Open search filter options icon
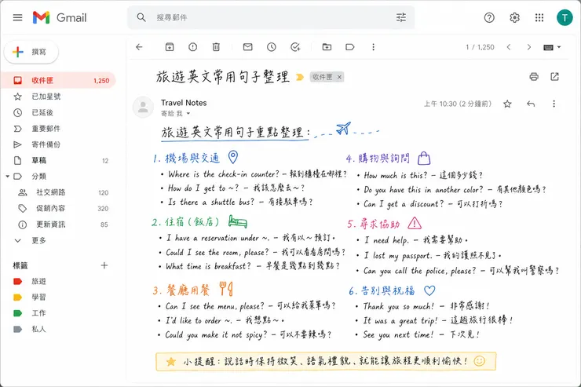The image size is (581, 387). click(401, 17)
